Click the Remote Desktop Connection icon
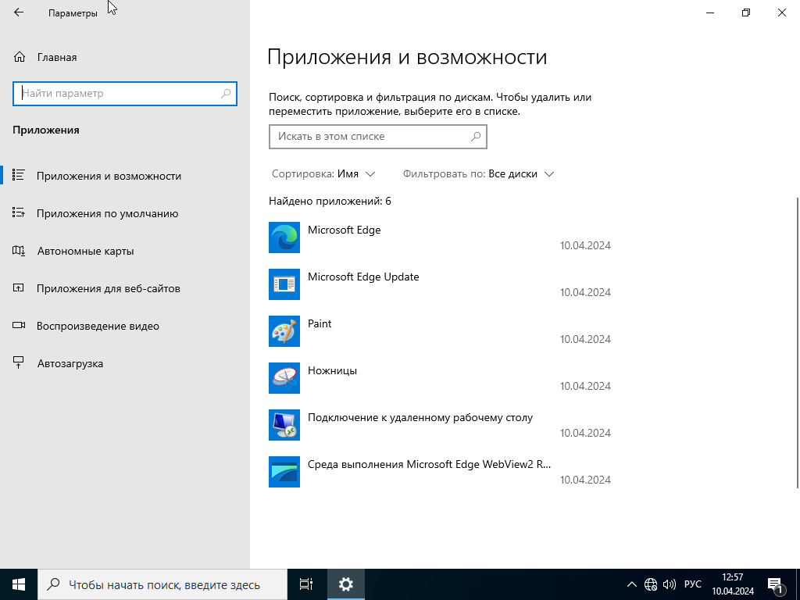 point(284,425)
